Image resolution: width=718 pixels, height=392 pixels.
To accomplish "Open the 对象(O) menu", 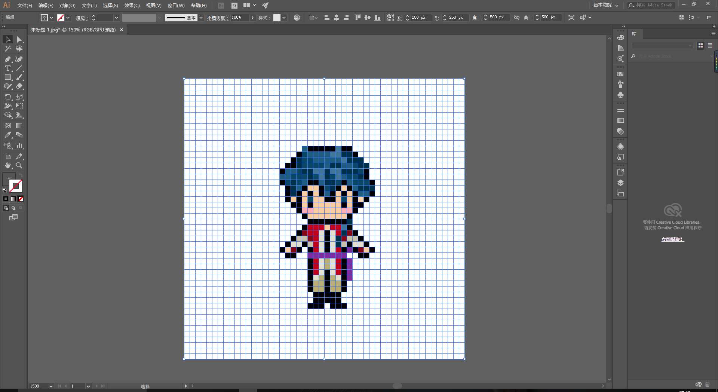I will click(67, 6).
